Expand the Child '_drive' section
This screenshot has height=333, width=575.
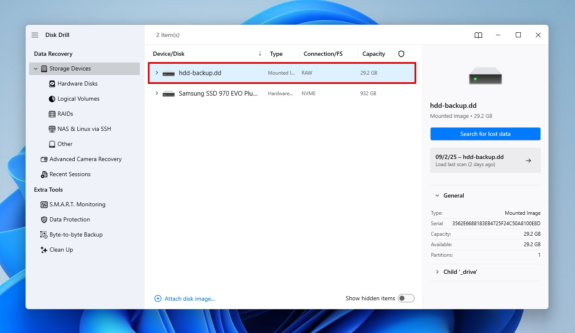437,272
